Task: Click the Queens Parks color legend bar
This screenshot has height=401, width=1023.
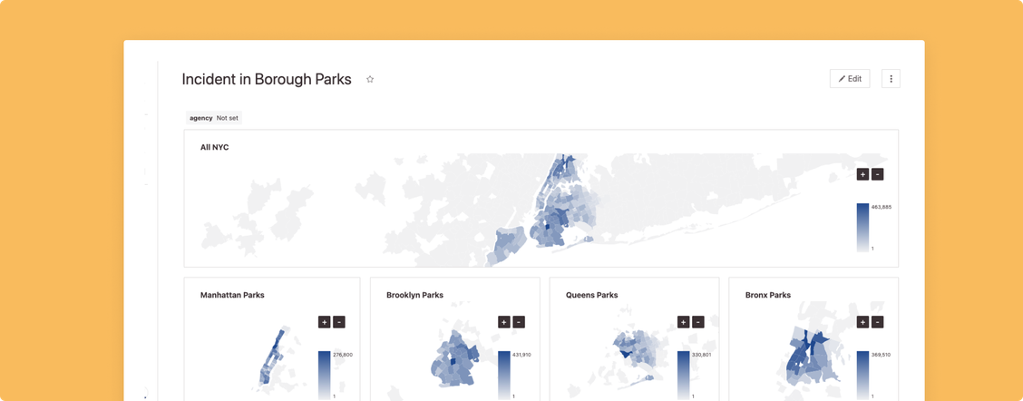Action: click(x=683, y=376)
